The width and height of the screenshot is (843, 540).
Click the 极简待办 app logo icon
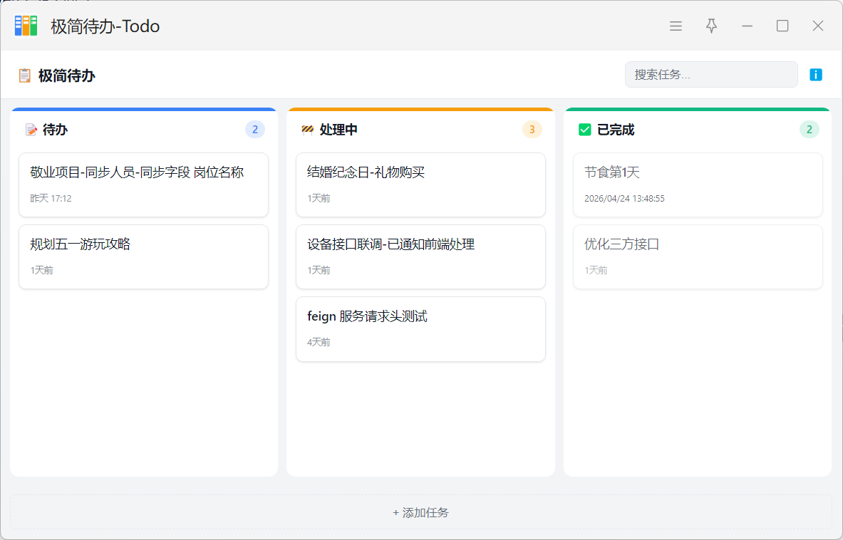pyautogui.click(x=26, y=26)
